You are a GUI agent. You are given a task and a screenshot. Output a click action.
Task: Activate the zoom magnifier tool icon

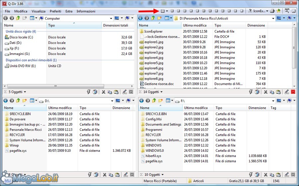(x=287, y=11)
